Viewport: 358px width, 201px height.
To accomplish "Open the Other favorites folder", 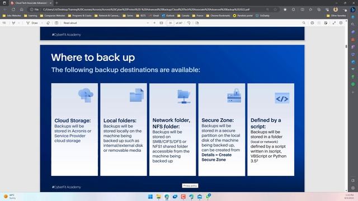I will (x=336, y=16).
